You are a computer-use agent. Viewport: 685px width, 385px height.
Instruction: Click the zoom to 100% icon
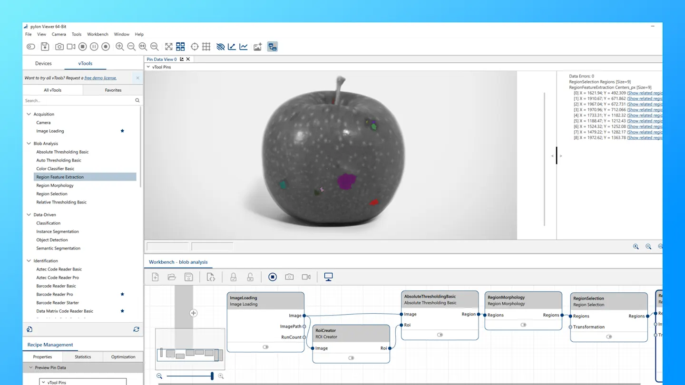click(x=155, y=47)
